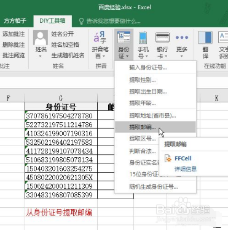Click the 批注阅览 button
This screenshot has width=228, height=230.
[13, 55]
